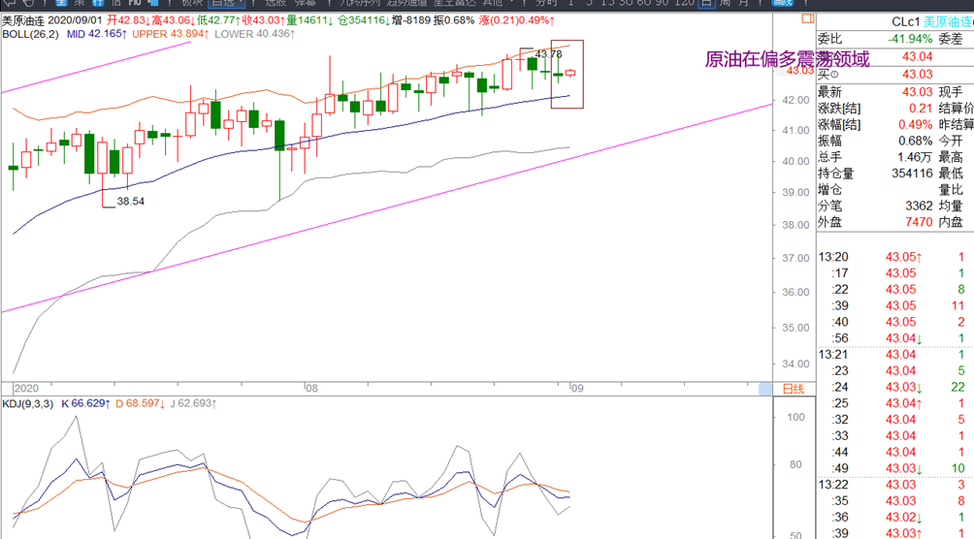974x539 pixels.
Task: Click the 美原油连 2020/09/01 chart title
Action: click(x=52, y=20)
